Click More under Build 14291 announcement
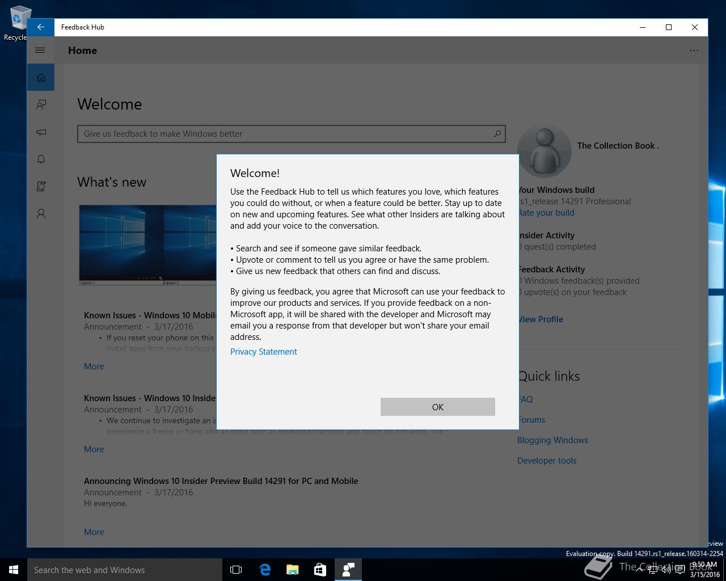 [94, 532]
